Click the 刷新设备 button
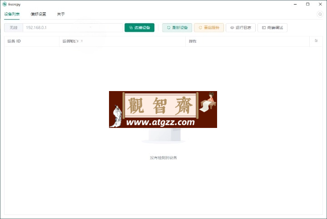327x219 pixels. (177, 28)
